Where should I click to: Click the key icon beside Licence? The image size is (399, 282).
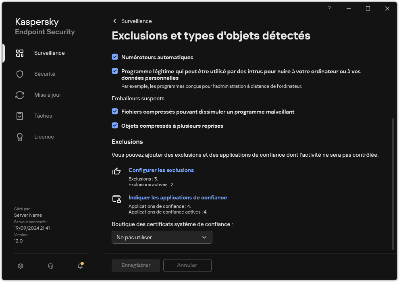[19, 137]
